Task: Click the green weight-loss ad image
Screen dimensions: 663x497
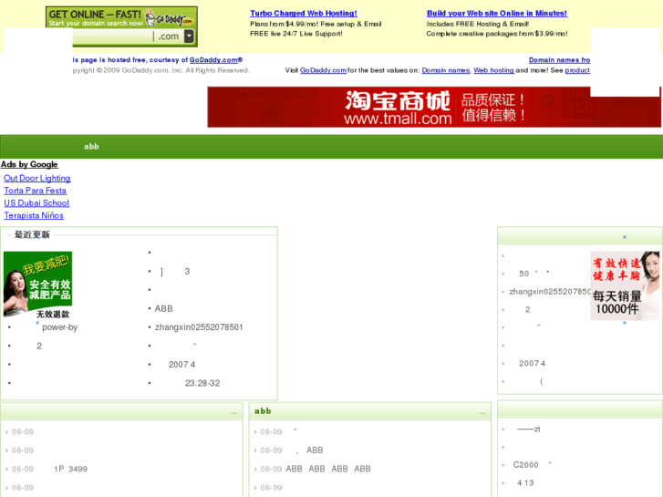Action: (37, 285)
